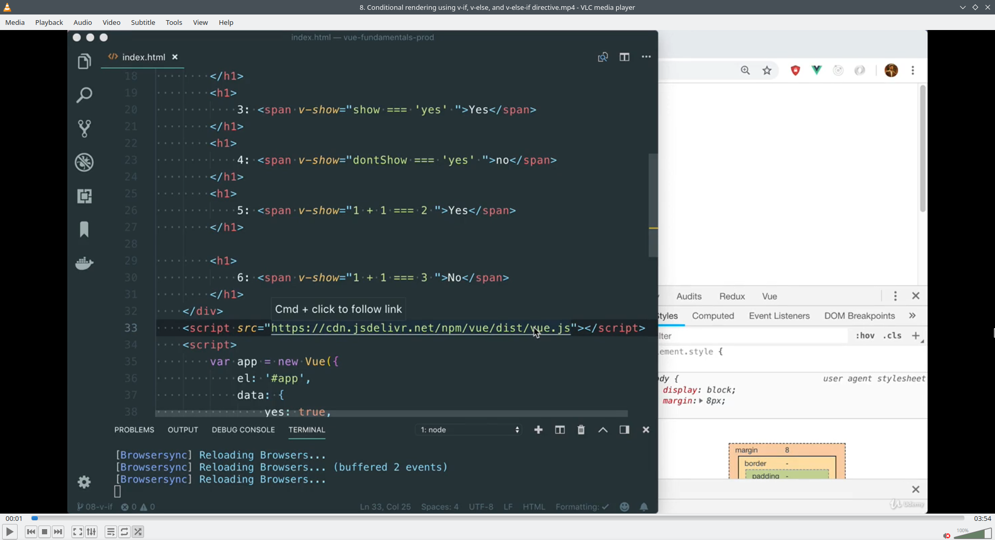The image size is (995, 540).
Task: Click the red shield extension icon
Action: click(x=795, y=70)
